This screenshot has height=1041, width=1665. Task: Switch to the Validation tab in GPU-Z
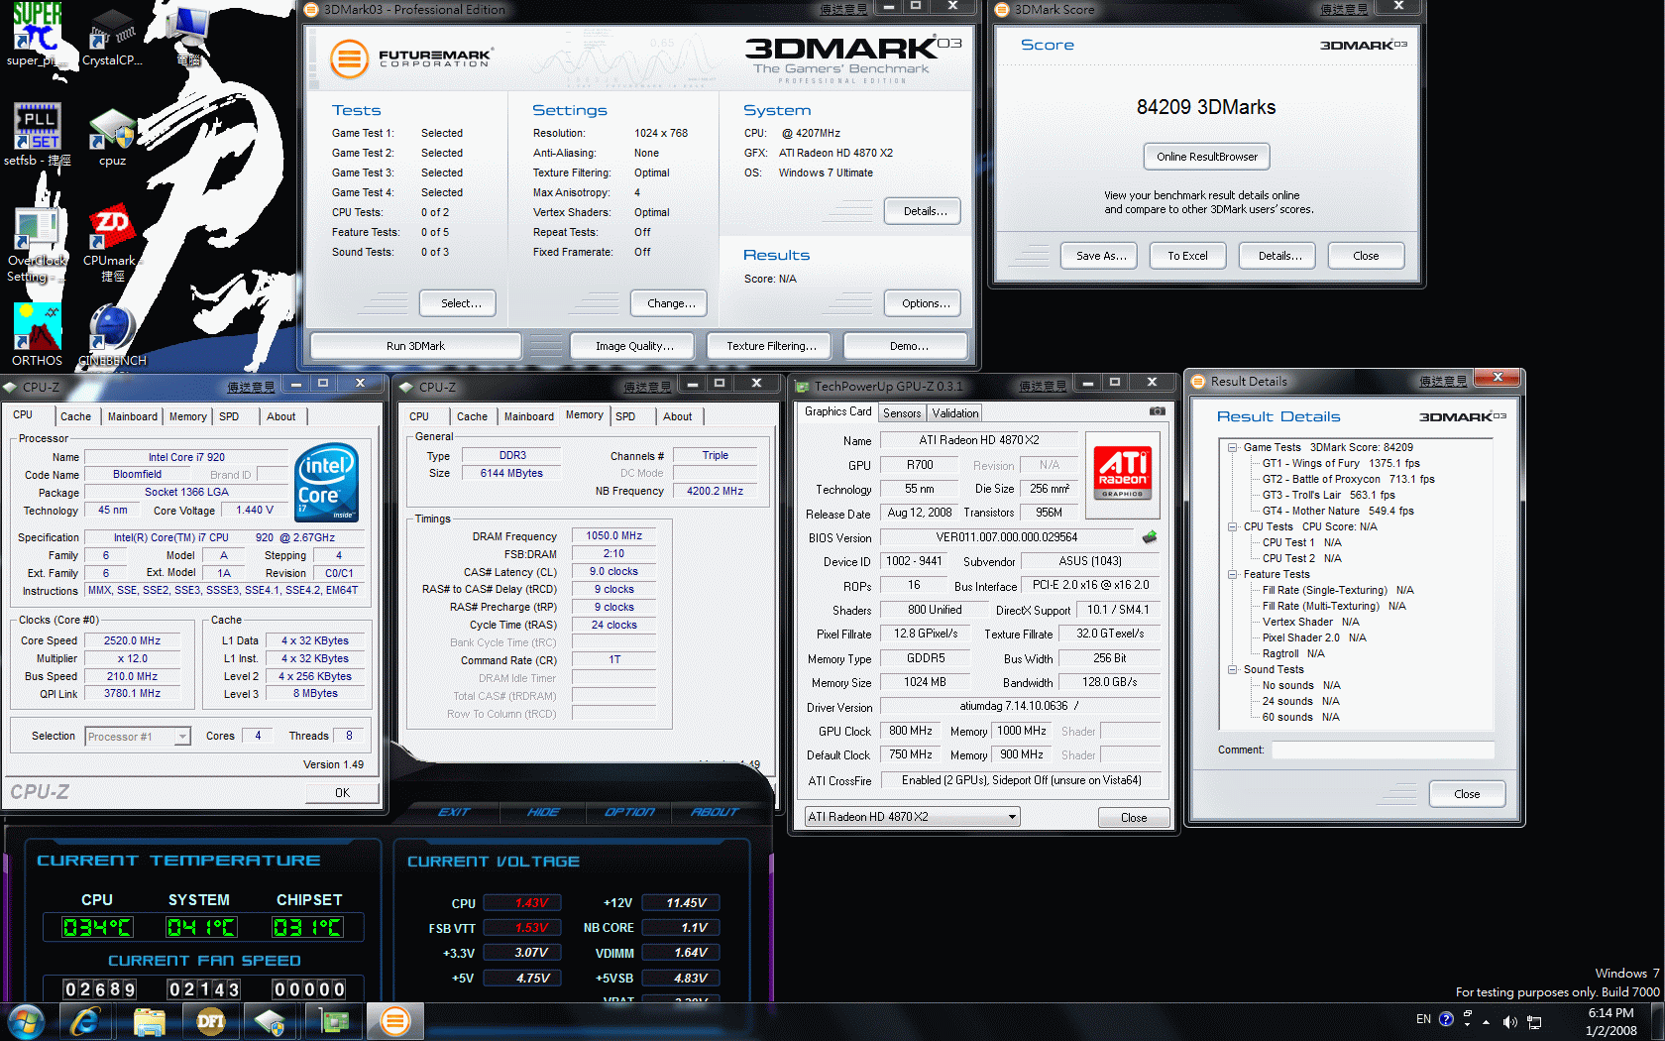coord(955,413)
